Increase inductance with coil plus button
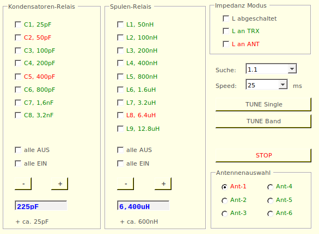This screenshot has height=234, width=319. coord(163,184)
